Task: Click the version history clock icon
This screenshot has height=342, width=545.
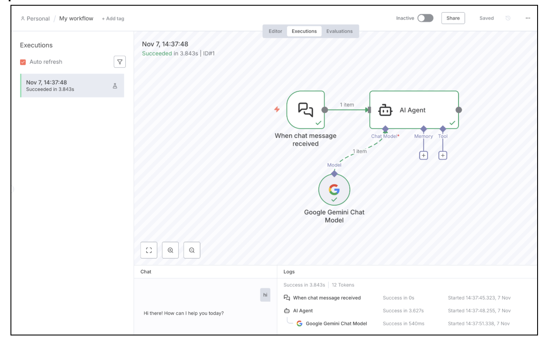Action: (507, 18)
